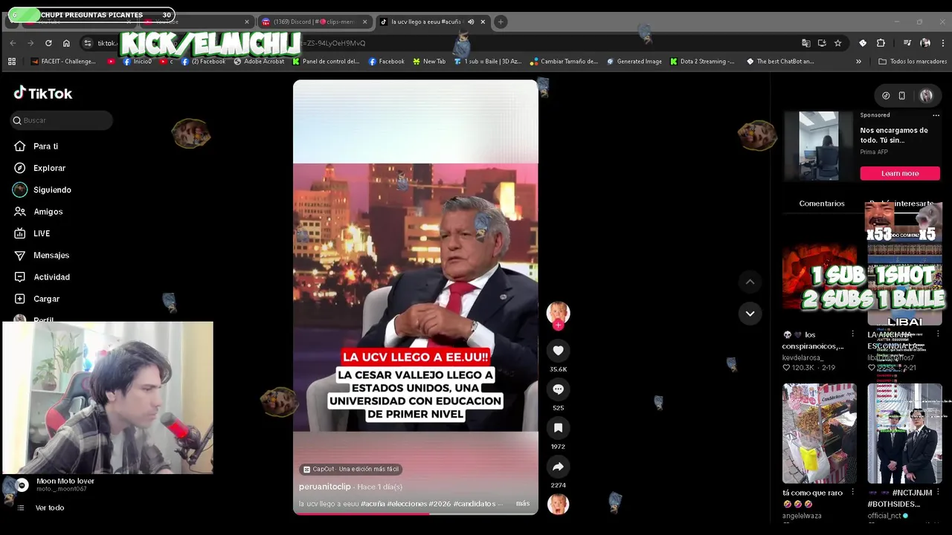Mute the TikTok tab via speaker icon
Viewport: 952px width, 535px height.
click(x=471, y=22)
